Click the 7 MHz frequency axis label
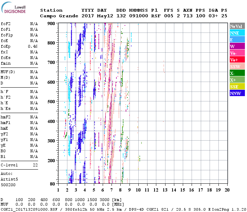 pyautogui.click(x=112, y=190)
